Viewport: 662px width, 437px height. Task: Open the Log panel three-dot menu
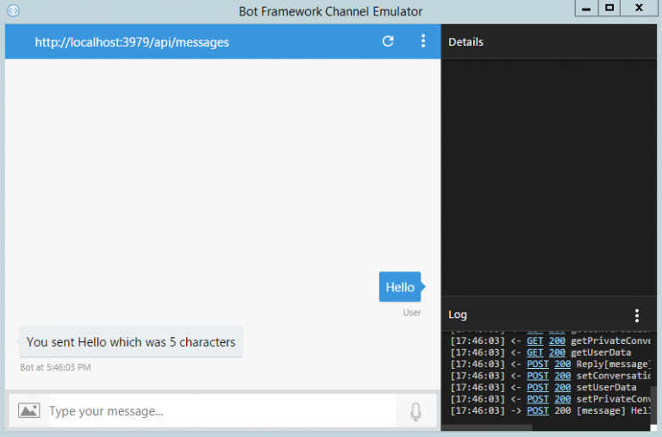coord(637,315)
